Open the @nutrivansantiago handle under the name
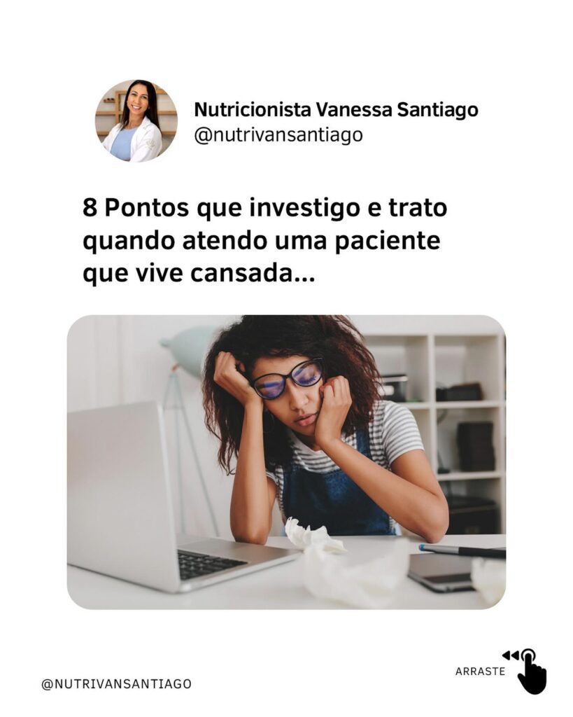The width and height of the screenshot is (573, 717). point(278,135)
